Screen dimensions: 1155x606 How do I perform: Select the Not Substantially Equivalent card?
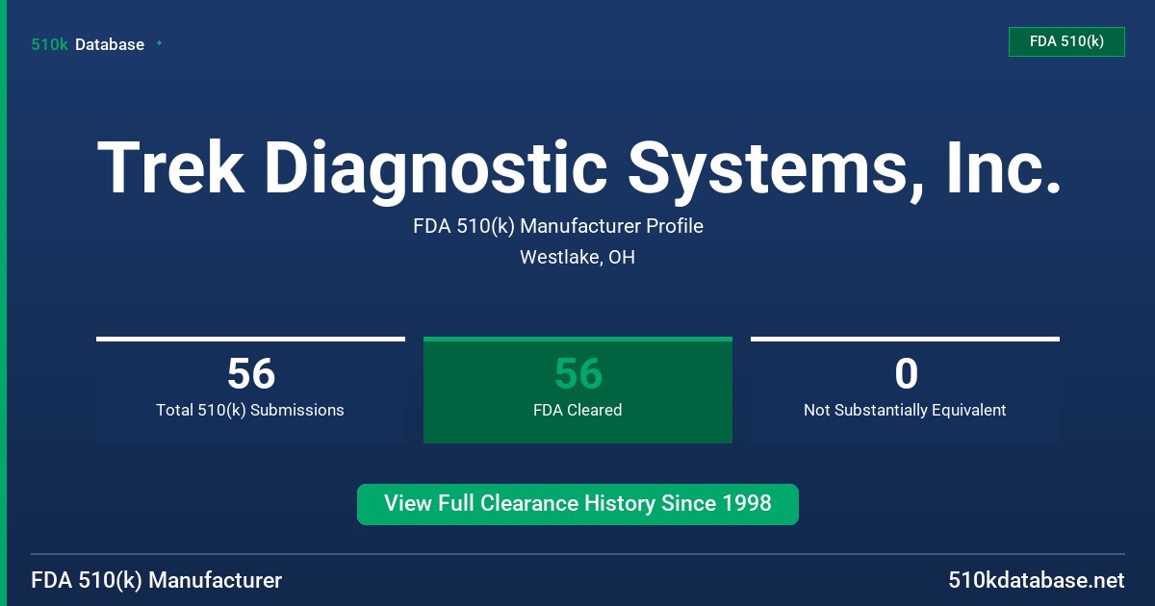905,391
